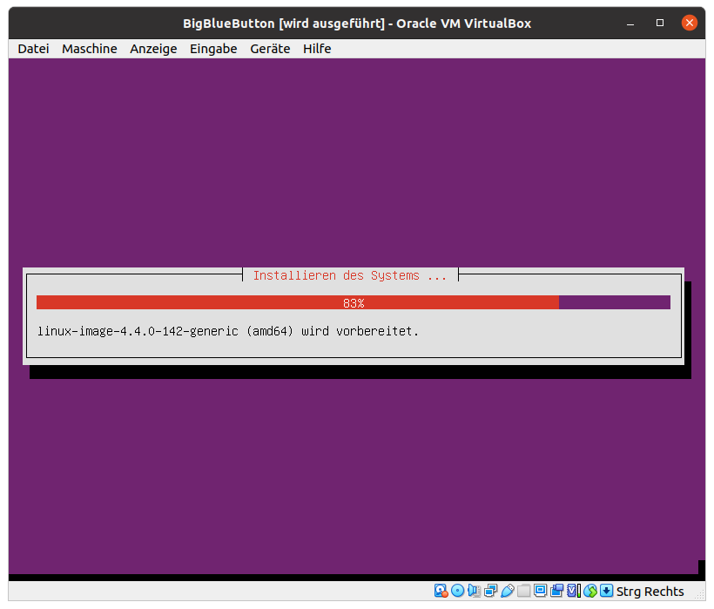
Task: Click the recording status icon
Action: click(557, 591)
